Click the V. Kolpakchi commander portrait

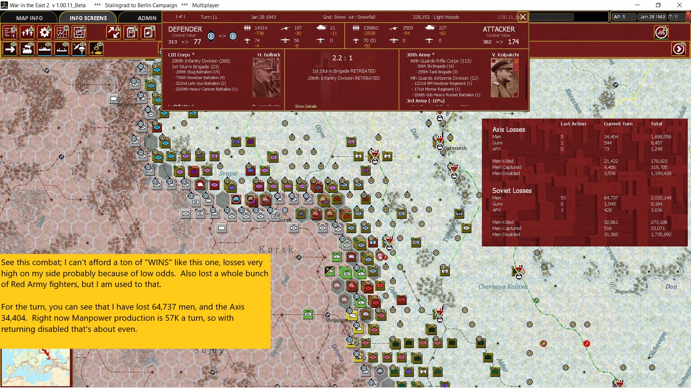click(505, 77)
